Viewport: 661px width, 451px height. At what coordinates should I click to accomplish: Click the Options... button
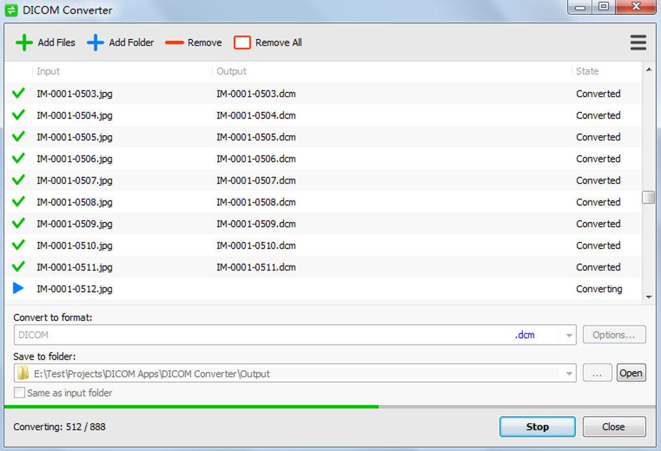(614, 335)
